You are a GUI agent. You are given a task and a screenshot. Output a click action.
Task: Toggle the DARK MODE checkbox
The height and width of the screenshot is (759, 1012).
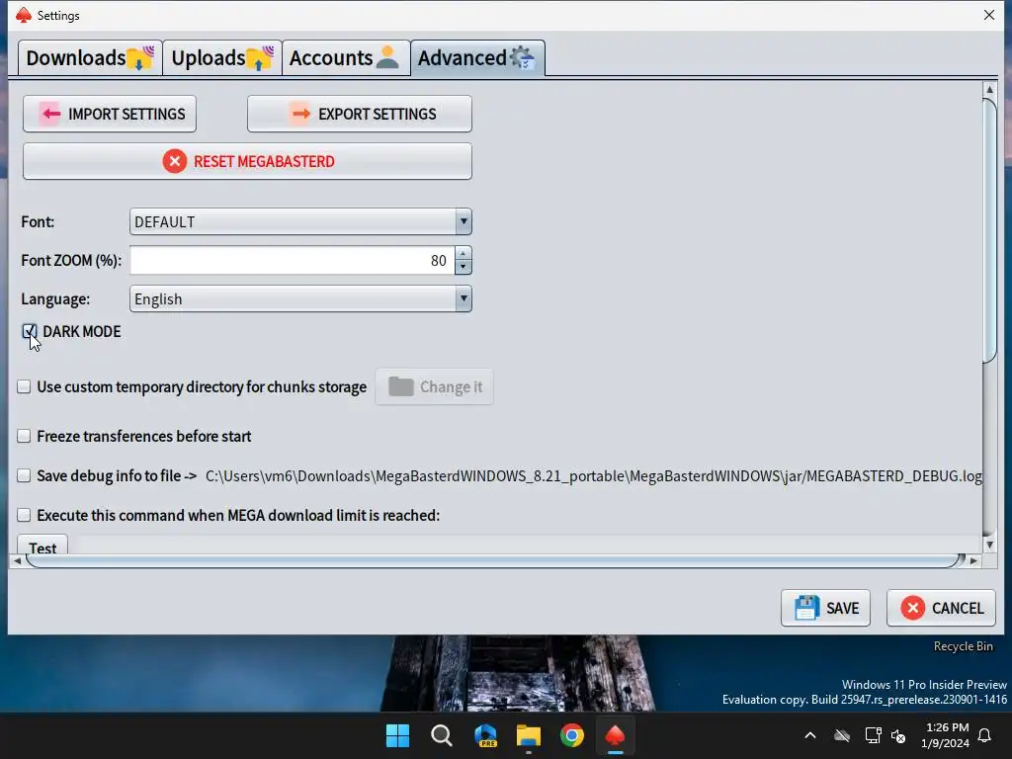[x=29, y=332]
